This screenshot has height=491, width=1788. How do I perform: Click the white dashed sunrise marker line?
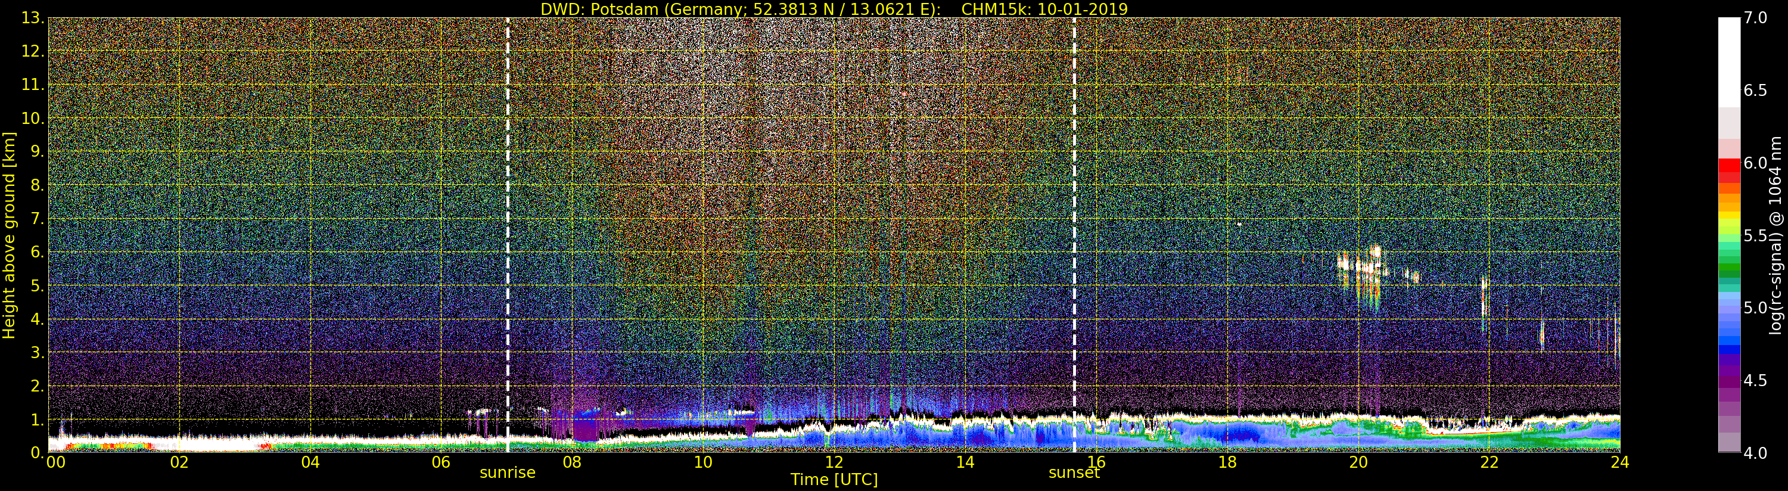click(x=508, y=235)
